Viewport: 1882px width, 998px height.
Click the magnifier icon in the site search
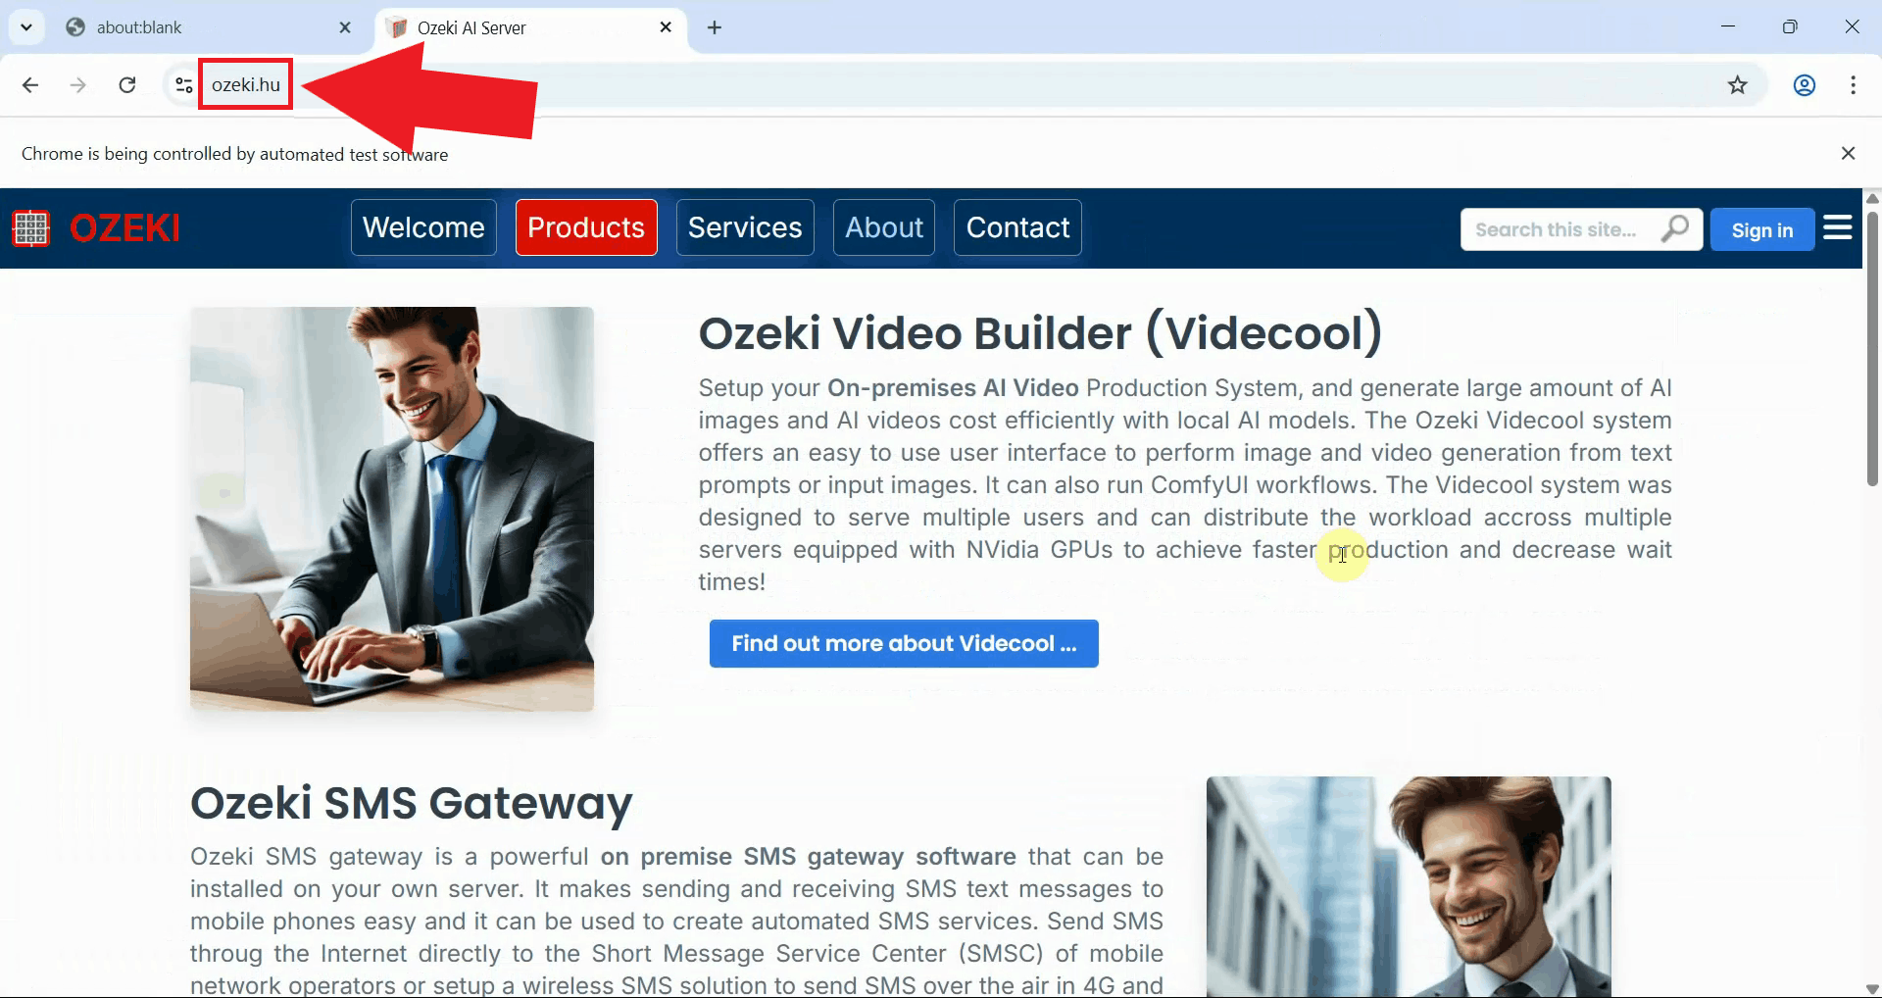point(1675,228)
